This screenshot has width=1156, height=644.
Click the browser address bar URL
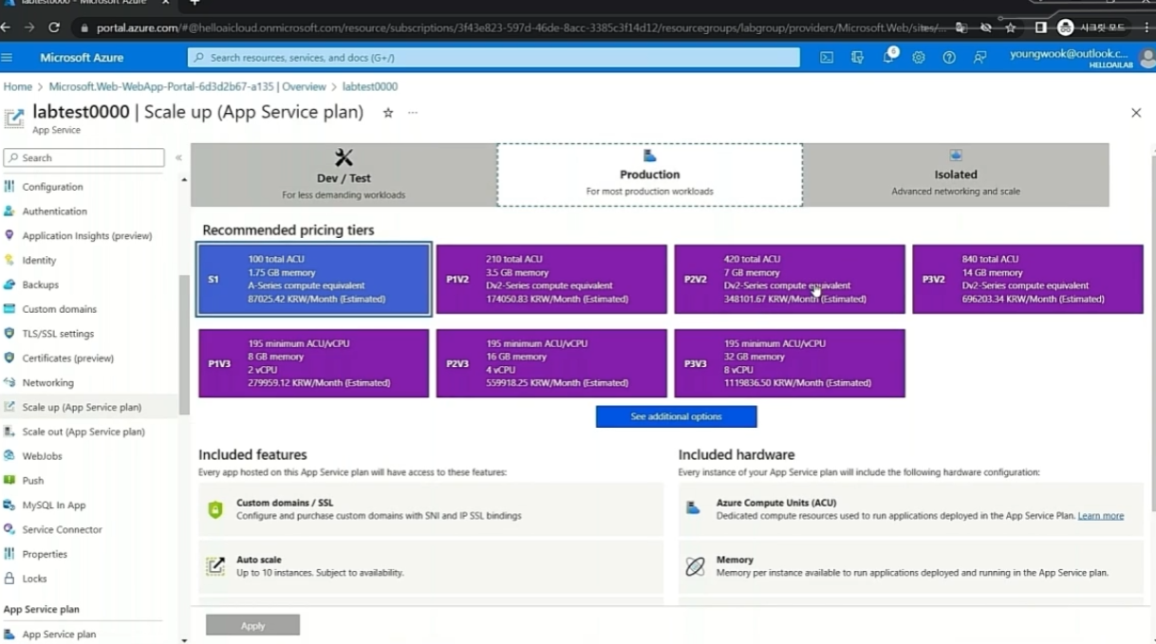(x=520, y=28)
